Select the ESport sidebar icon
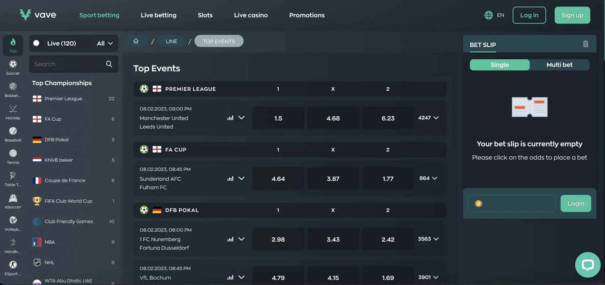 coord(13,265)
